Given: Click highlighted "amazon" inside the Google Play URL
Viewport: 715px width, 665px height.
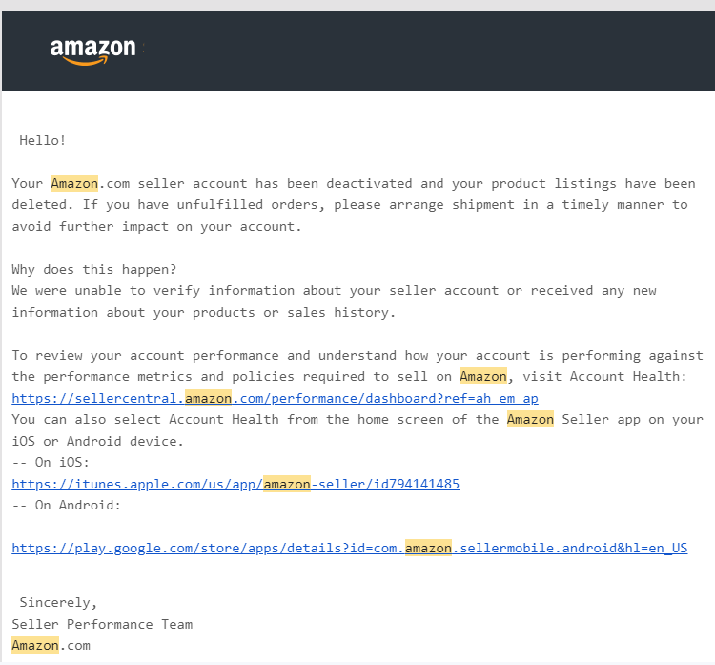Looking at the screenshot, I should click(428, 548).
